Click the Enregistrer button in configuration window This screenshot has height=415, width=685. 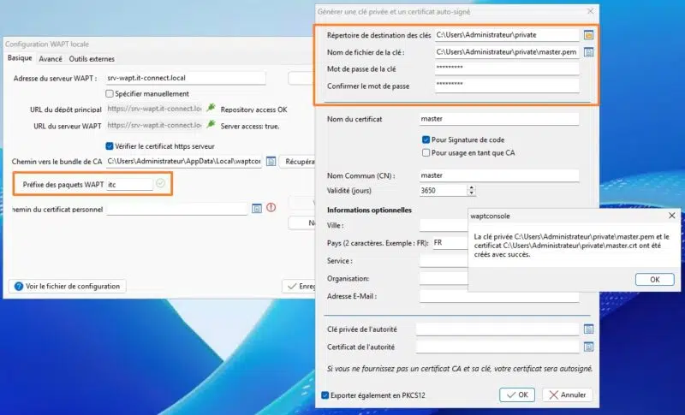[299, 287]
